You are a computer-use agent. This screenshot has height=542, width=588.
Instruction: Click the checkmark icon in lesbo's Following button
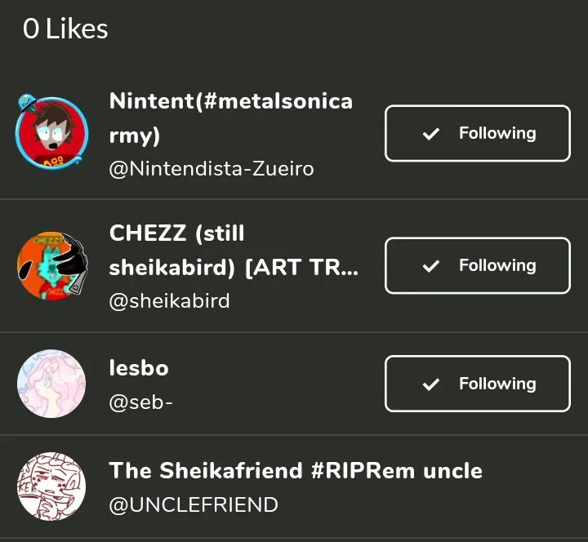pos(431,384)
